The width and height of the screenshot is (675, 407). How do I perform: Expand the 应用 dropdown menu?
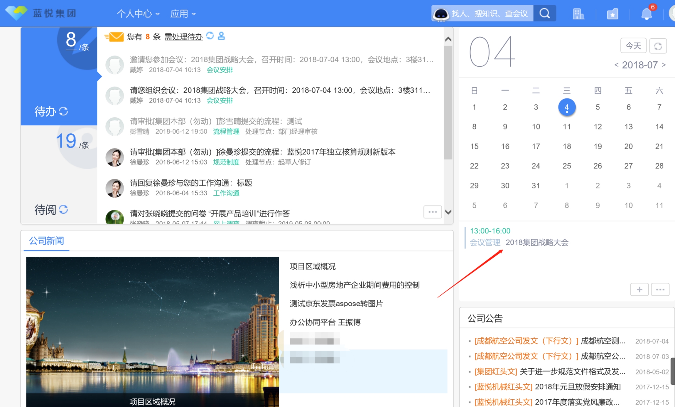pyautogui.click(x=183, y=14)
